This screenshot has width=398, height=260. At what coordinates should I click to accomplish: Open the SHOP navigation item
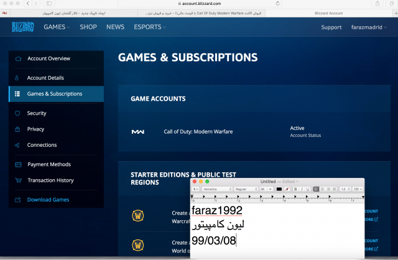[x=88, y=27]
